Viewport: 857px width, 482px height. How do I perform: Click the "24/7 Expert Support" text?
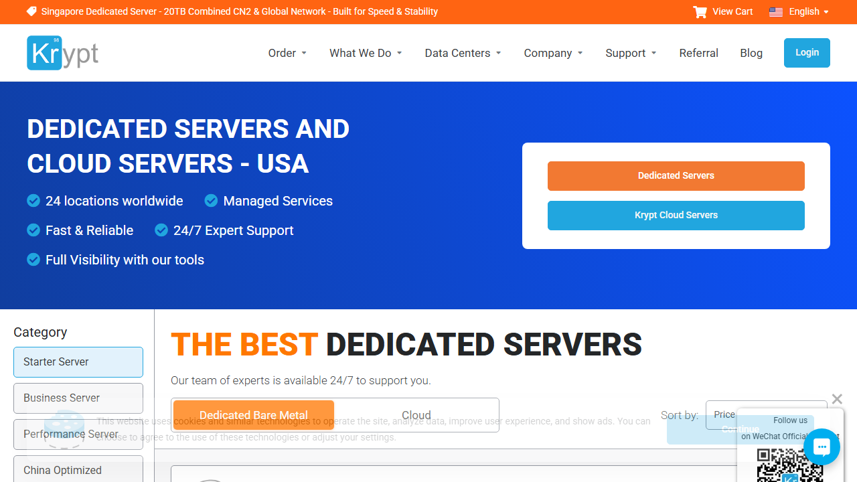click(x=234, y=230)
